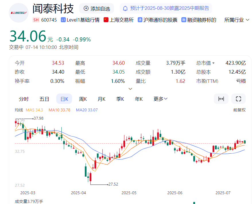
Task: Switch to the 分时 tab
Action: (x=24, y=99)
